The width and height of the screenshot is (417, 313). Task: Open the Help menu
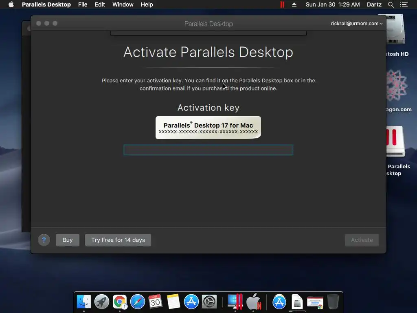[x=147, y=4]
